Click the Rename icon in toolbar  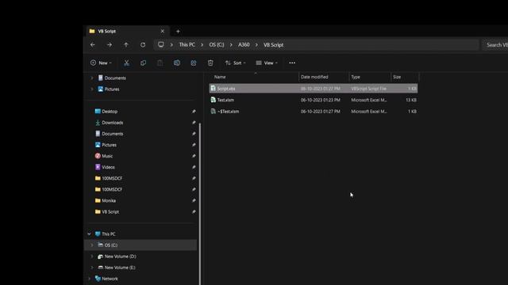pyautogui.click(x=177, y=63)
